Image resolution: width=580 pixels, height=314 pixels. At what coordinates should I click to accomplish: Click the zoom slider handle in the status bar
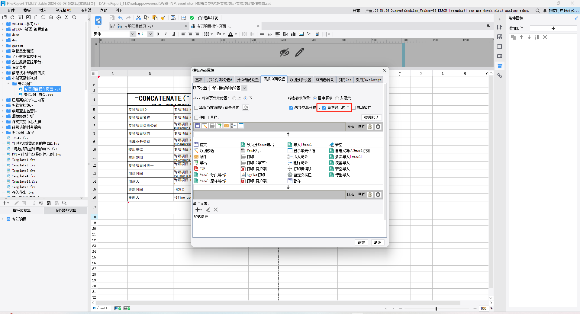tap(436, 309)
